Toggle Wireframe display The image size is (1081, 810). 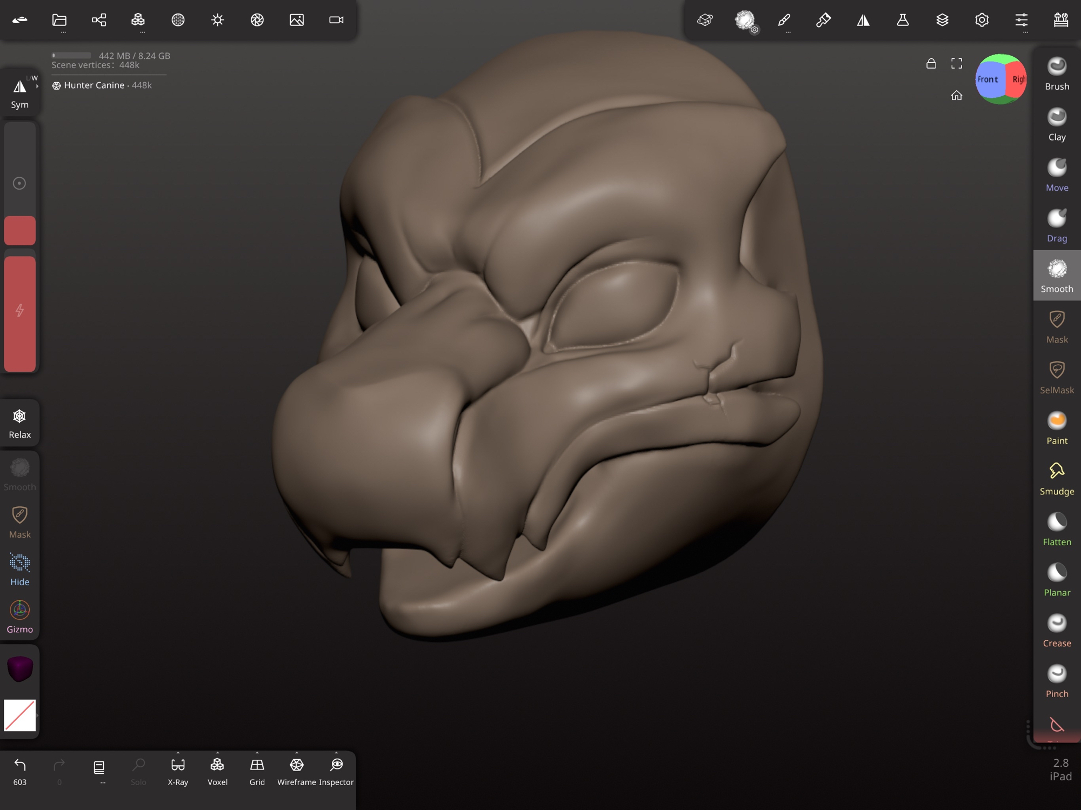[x=296, y=770]
